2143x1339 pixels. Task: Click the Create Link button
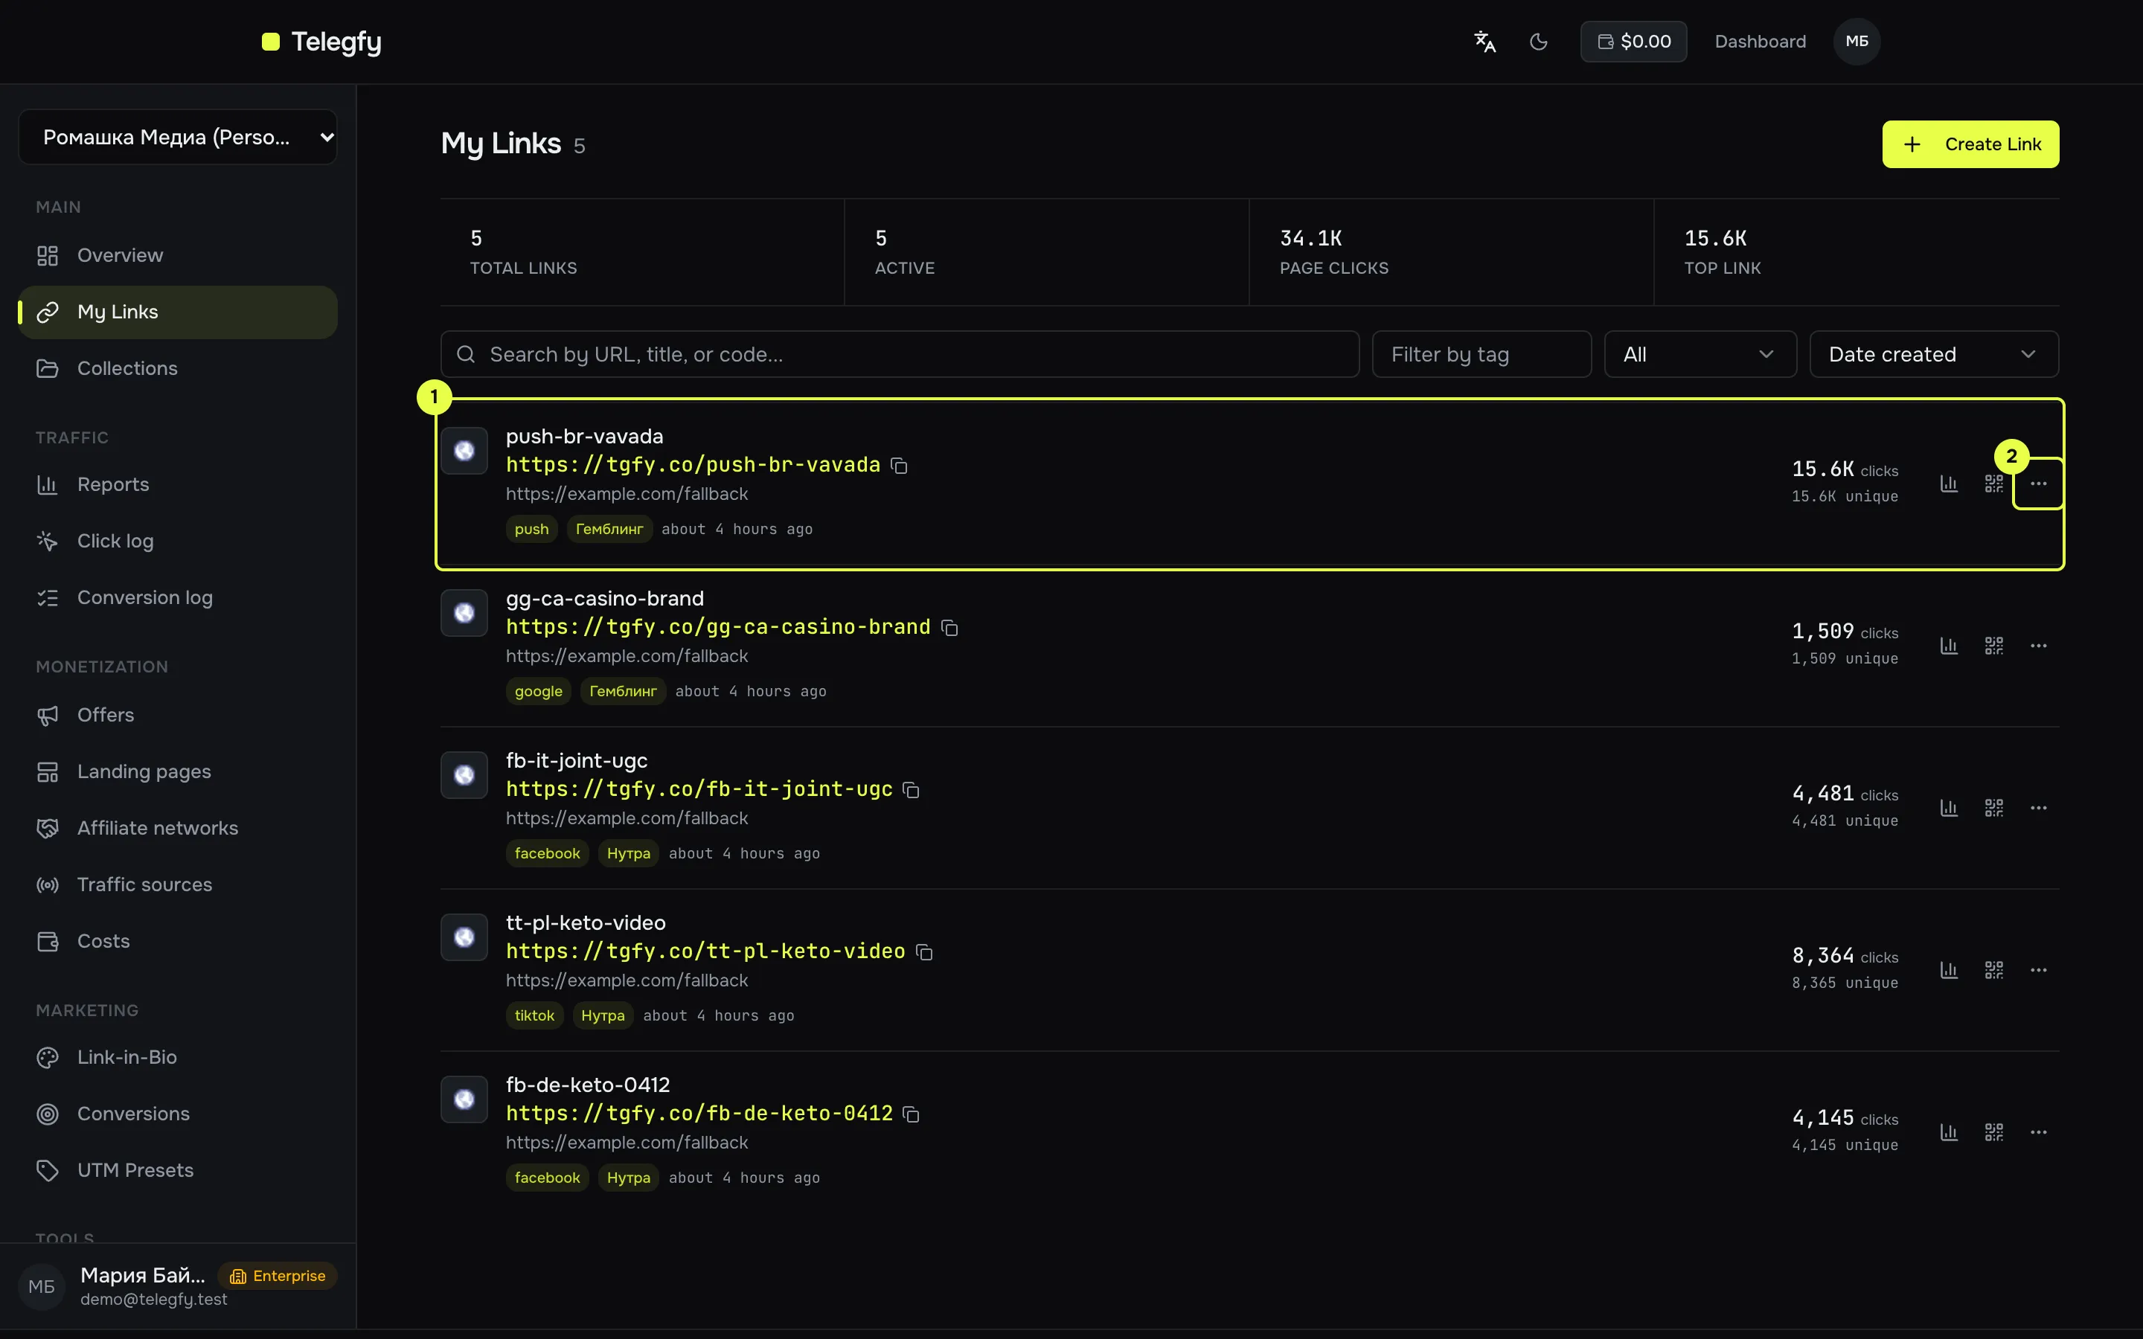pos(1970,144)
